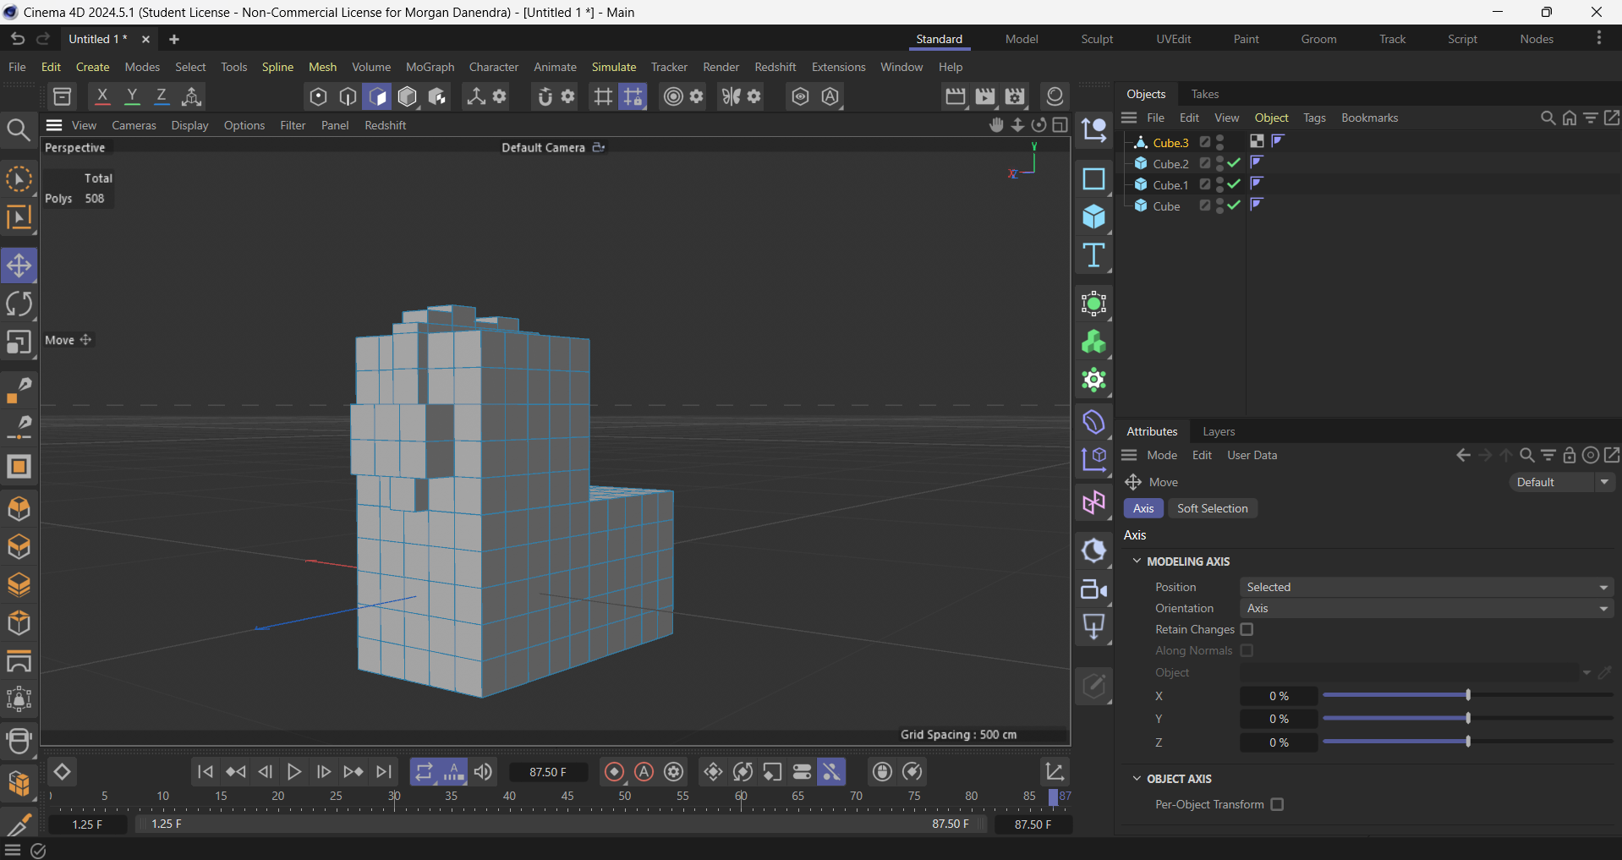Adjust the X axis percentage slider
Image resolution: width=1622 pixels, height=860 pixels.
pos(1467,695)
